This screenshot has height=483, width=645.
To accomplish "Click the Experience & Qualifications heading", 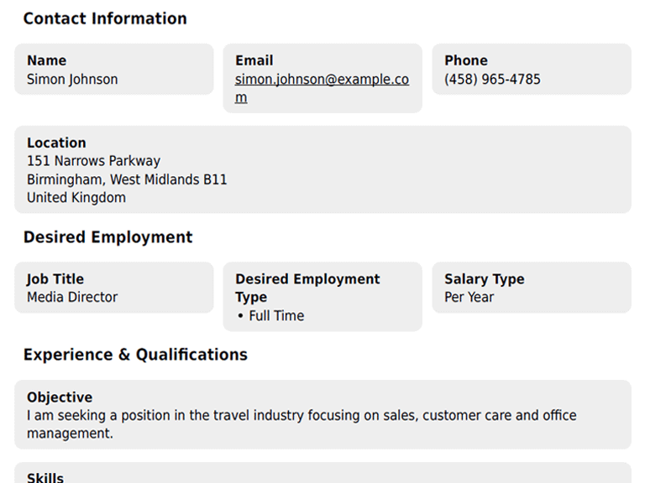I will coord(135,355).
